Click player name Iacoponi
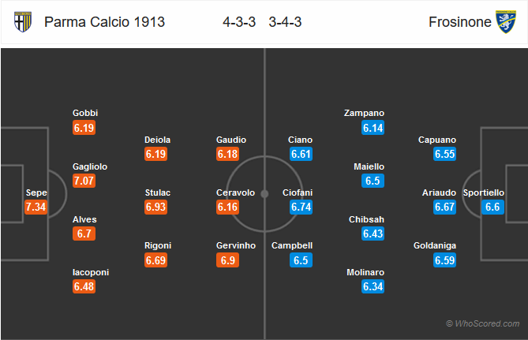 pos(91,272)
